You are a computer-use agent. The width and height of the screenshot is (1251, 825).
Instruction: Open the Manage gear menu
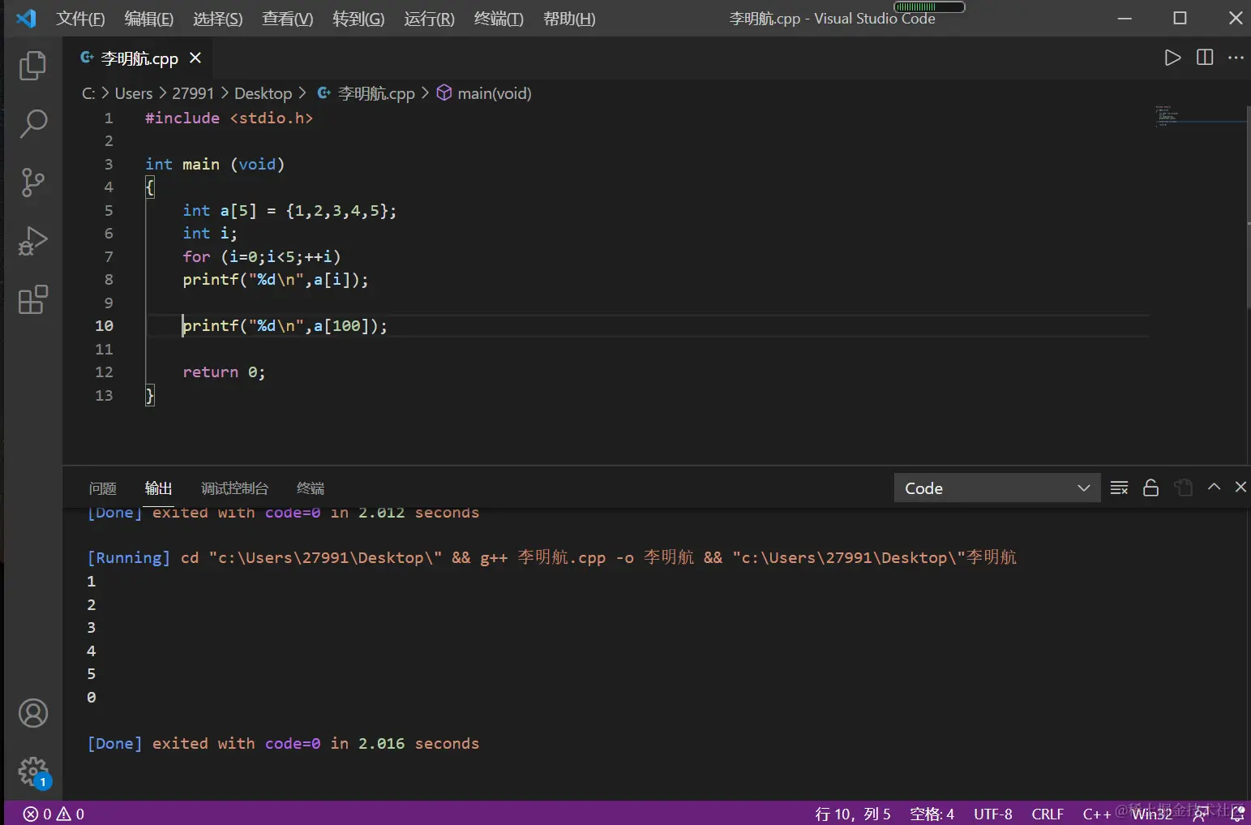coord(33,771)
